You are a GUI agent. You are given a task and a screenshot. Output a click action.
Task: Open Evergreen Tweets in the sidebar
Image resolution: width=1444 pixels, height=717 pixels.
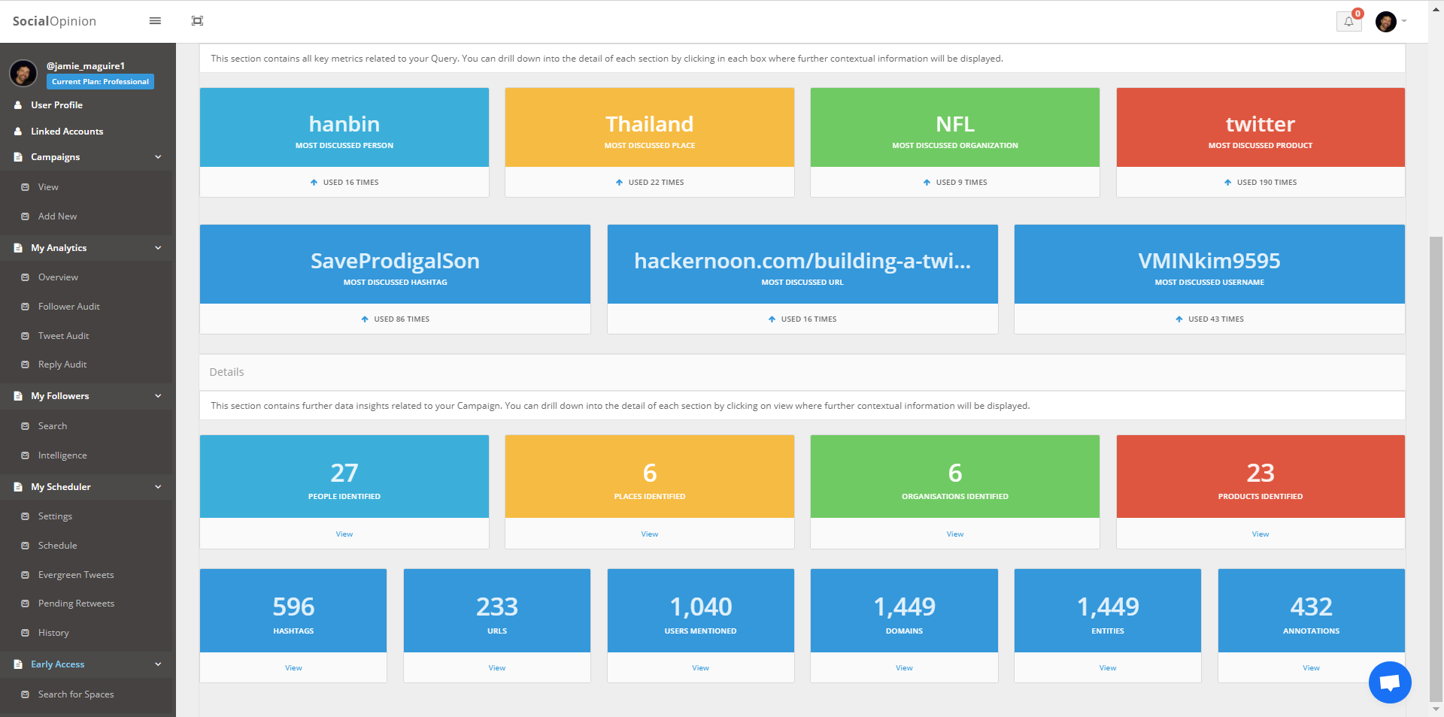coord(76,575)
